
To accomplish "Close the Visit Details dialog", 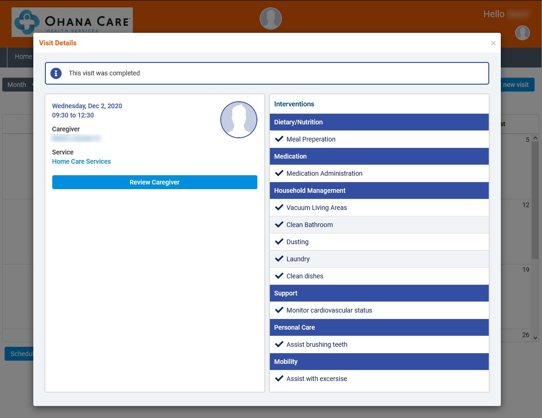I will pos(493,43).
